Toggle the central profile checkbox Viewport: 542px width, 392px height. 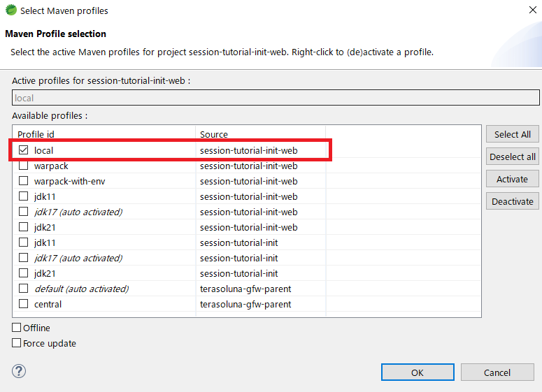coord(24,303)
